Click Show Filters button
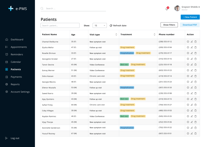Screen dimensions: 207x147 (169, 25)
